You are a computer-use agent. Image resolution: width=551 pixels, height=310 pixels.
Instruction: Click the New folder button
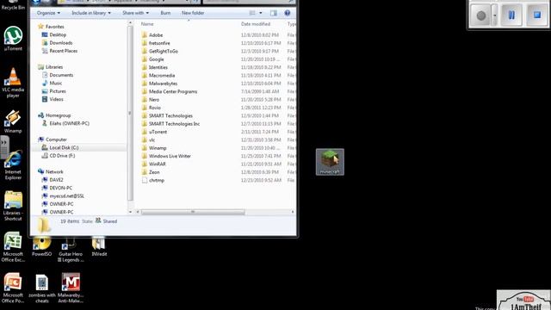pyautogui.click(x=193, y=13)
